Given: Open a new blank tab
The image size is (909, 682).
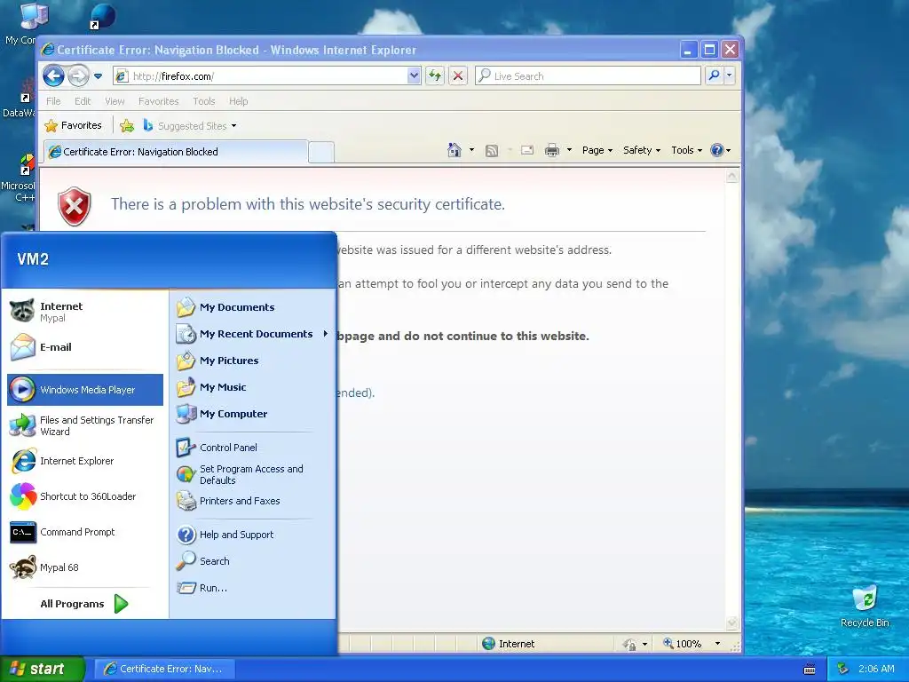Looking at the screenshot, I should coord(320,153).
